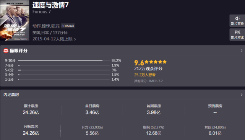Click the 片方 (22.93%) 5.56亿 cell
Image resolution: width=245 pixels, height=140 pixels.
tap(92, 130)
